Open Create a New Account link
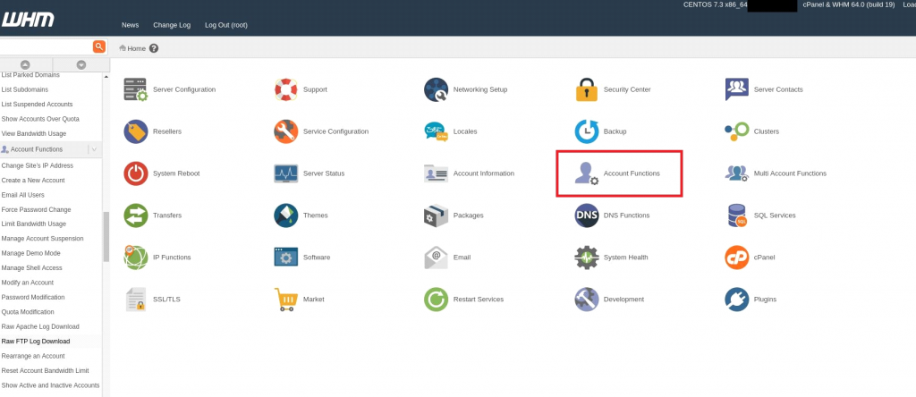Viewport: 916px width, 397px height. pos(33,180)
